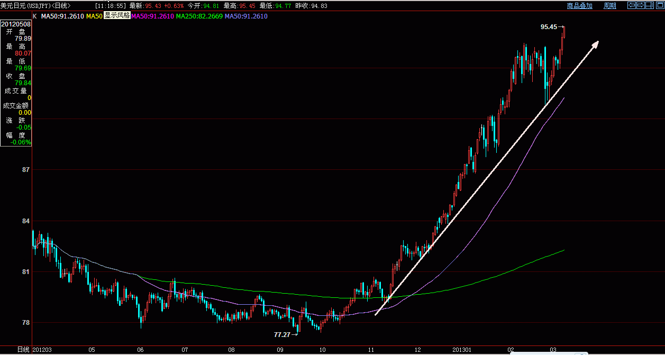Screen dimensions: 665x355
Task: Click the 20120508 date in info panel
Action: tap(16, 24)
